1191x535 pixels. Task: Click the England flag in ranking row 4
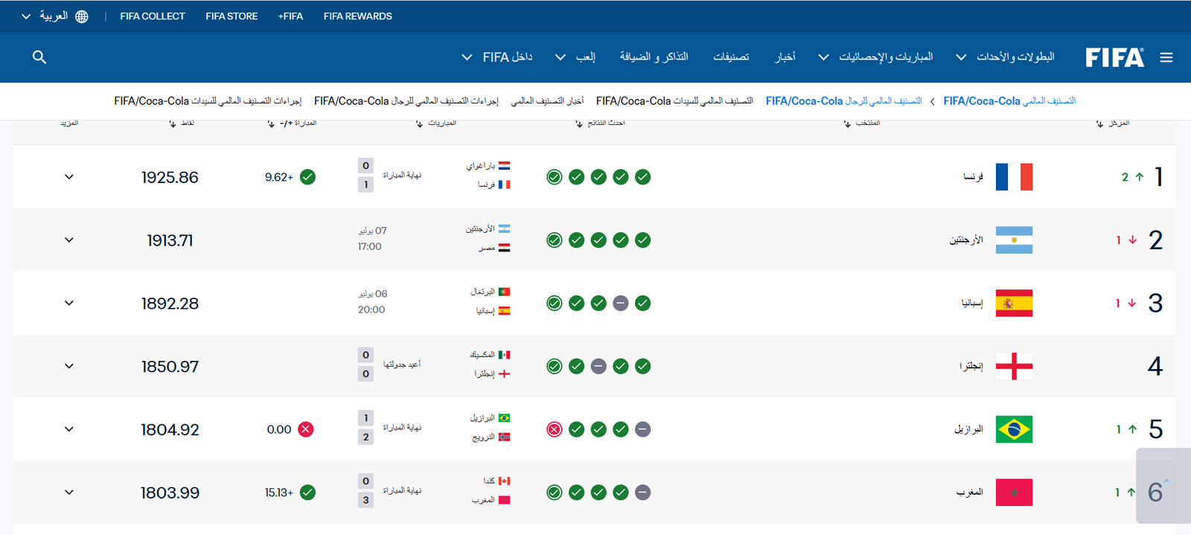(x=1014, y=366)
